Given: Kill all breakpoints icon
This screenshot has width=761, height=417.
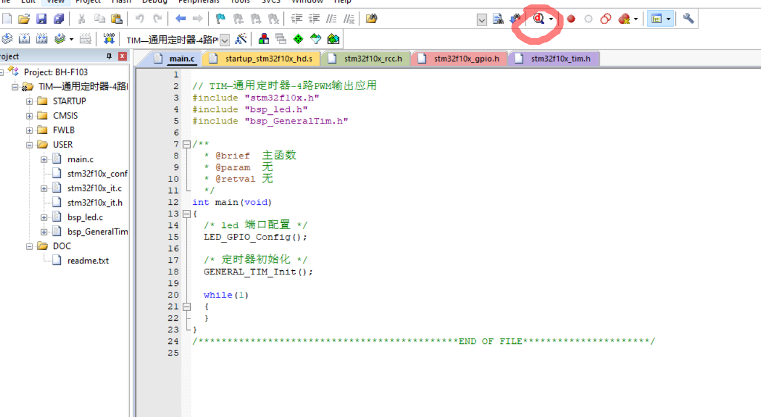Looking at the screenshot, I should (x=624, y=19).
